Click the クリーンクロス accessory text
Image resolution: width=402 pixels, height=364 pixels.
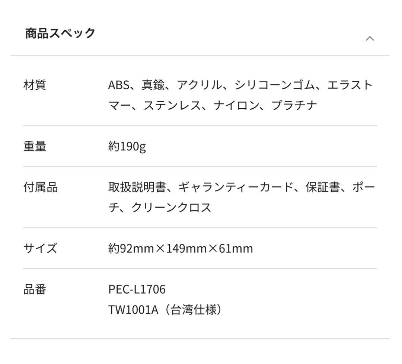[x=171, y=208]
